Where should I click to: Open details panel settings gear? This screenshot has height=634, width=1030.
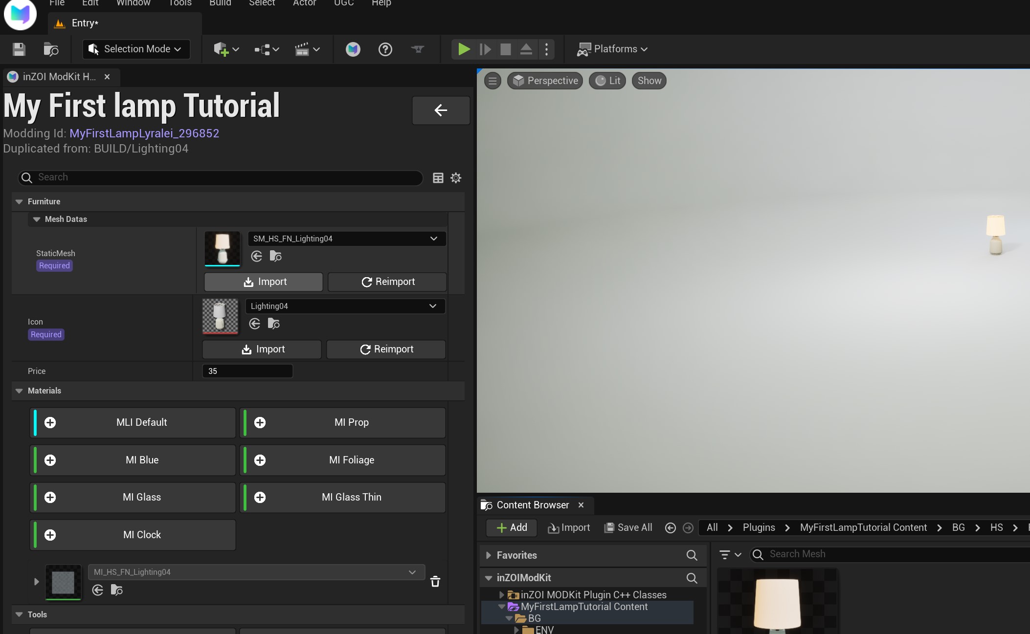pyautogui.click(x=456, y=178)
